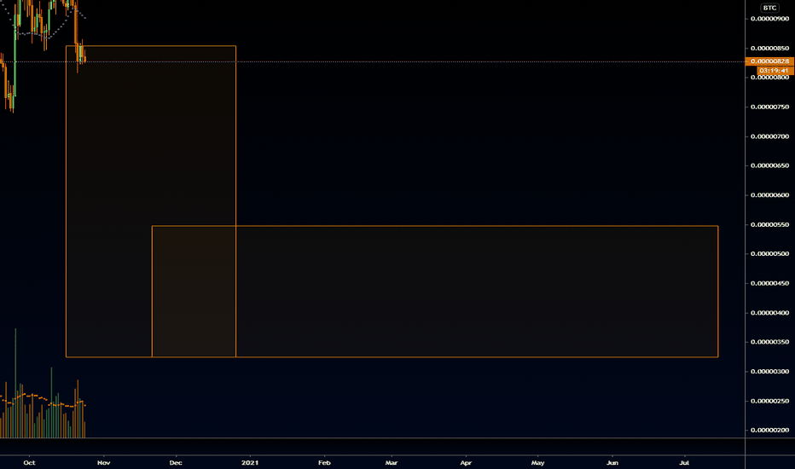Click the 0.00000550 price axis label

769,224
